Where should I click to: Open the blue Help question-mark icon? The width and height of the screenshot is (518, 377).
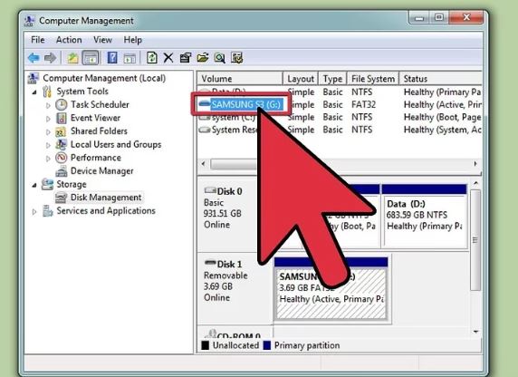[112, 58]
